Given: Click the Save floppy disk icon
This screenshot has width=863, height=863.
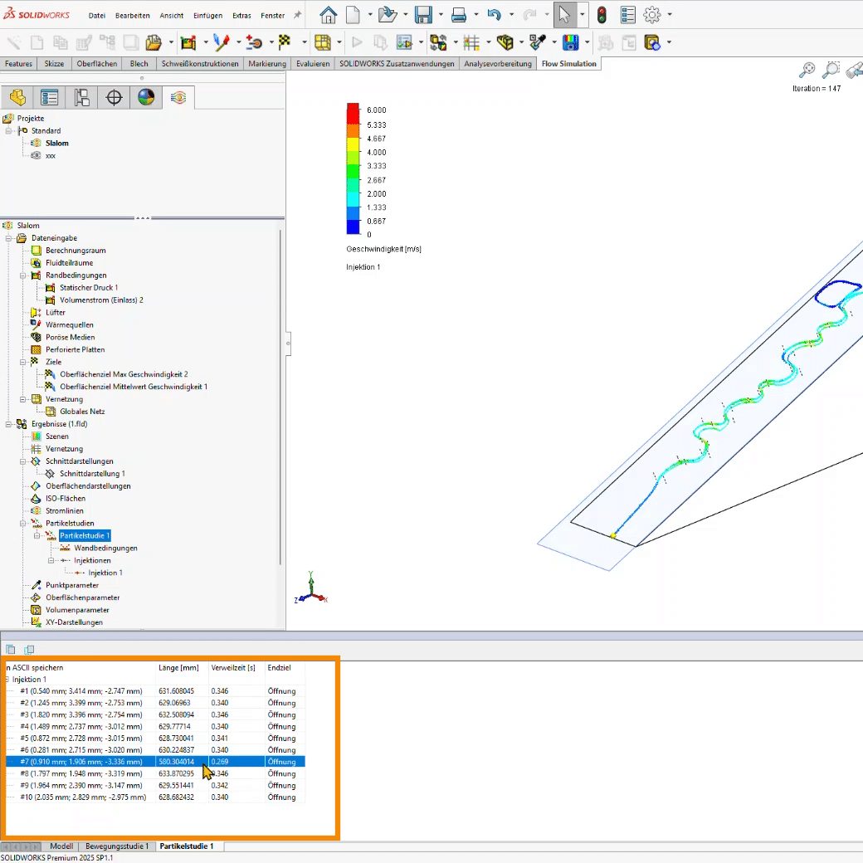Looking at the screenshot, I should click(423, 15).
